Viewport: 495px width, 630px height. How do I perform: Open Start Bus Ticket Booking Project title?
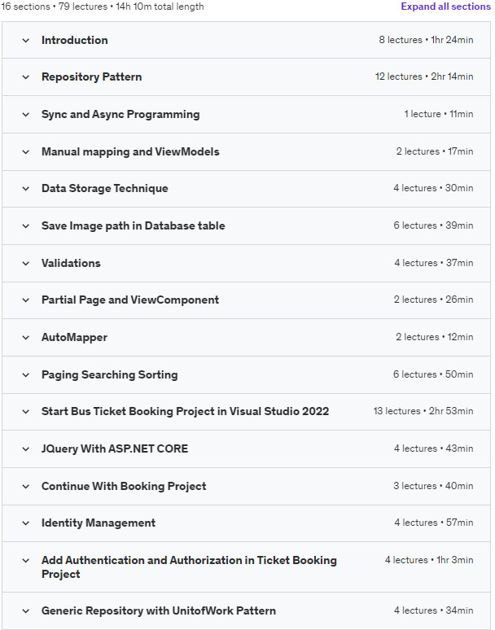tap(186, 411)
